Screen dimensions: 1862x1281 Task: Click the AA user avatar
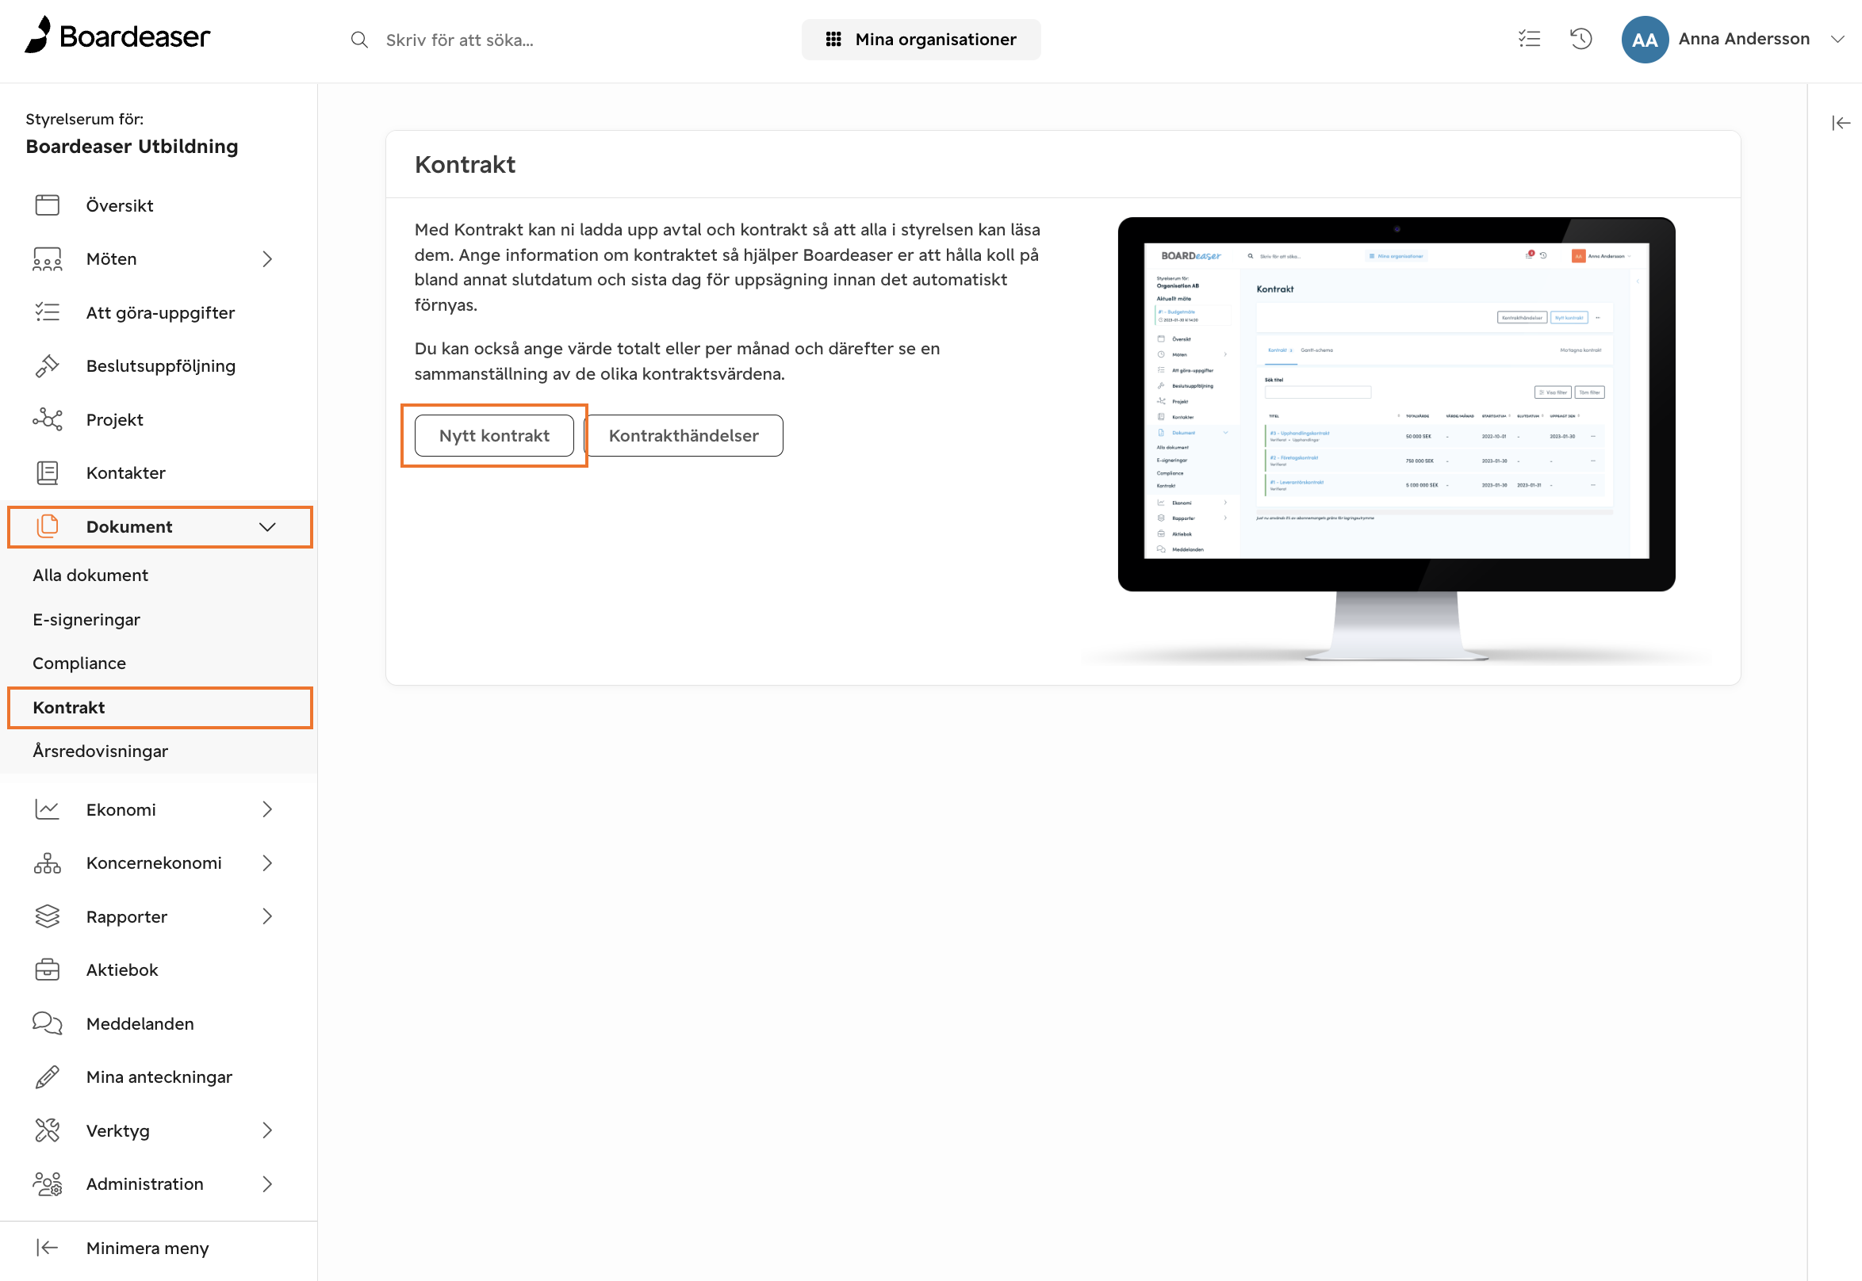point(1645,40)
